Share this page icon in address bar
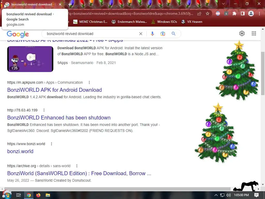The image size is (265, 199). (x=199, y=13)
